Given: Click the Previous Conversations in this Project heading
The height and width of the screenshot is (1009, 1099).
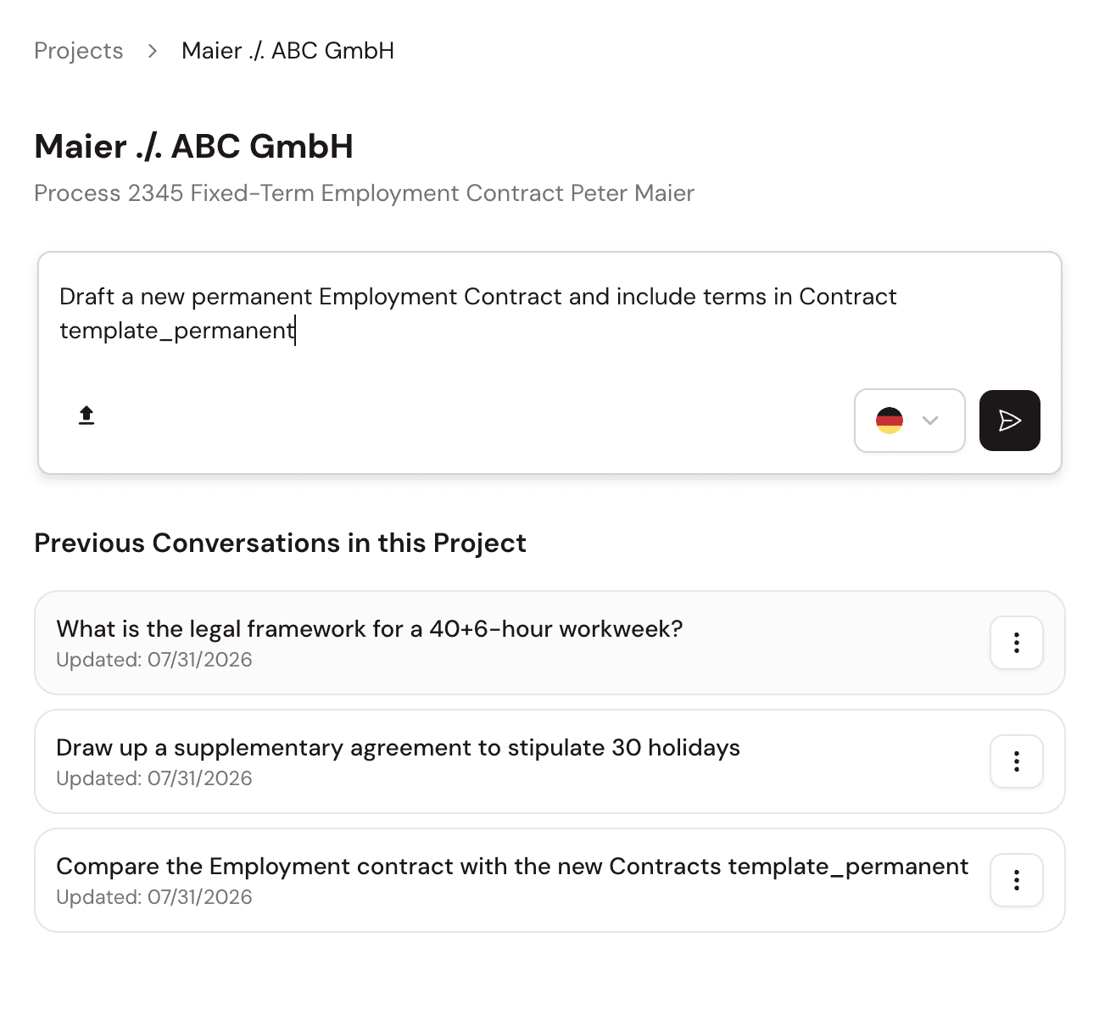Looking at the screenshot, I should click(280, 543).
